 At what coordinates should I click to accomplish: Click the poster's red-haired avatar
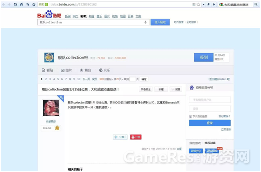click(51, 108)
